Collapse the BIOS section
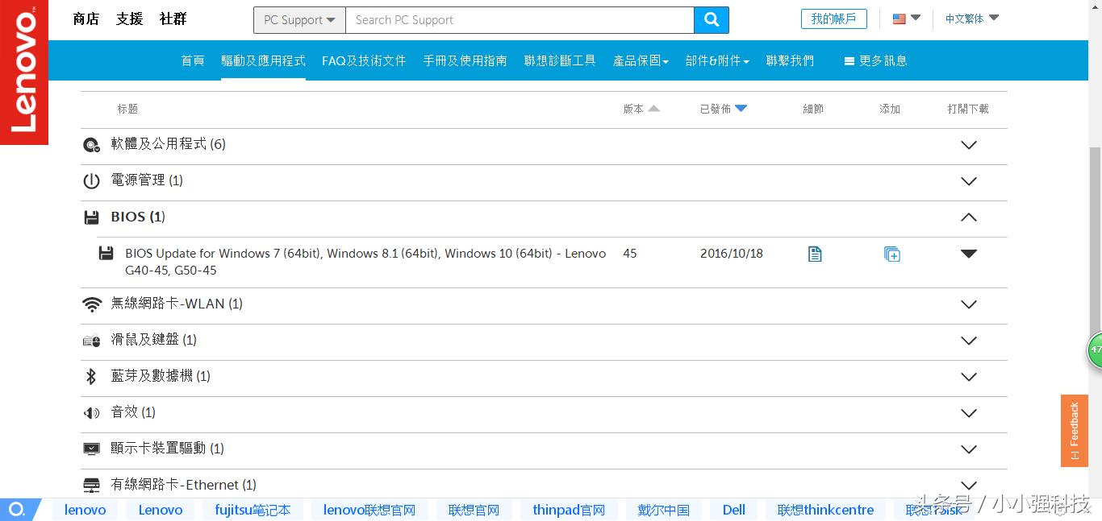This screenshot has width=1102, height=521. [x=968, y=217]
